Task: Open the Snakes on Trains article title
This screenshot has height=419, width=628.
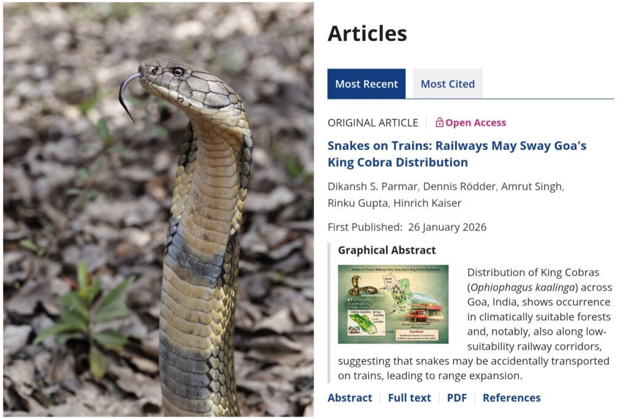Action: click(457, 154)
